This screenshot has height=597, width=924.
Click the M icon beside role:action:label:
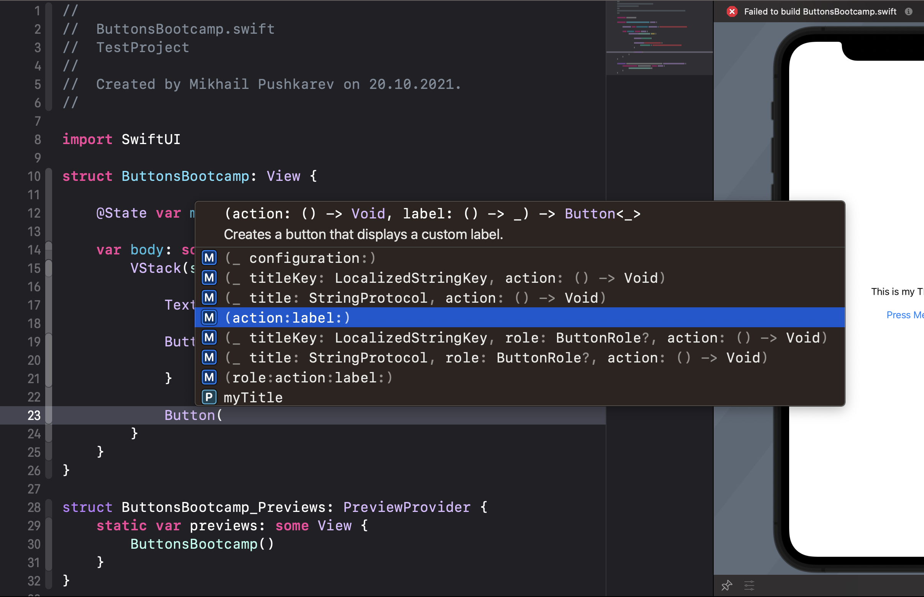click(x=209, y=377)
